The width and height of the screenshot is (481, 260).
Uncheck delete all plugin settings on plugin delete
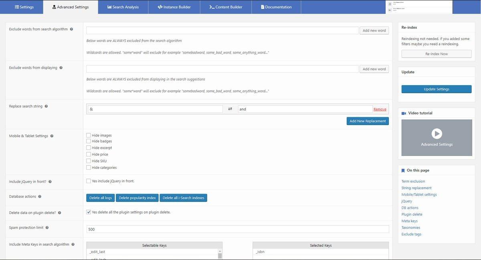click(x=89, y=212)
